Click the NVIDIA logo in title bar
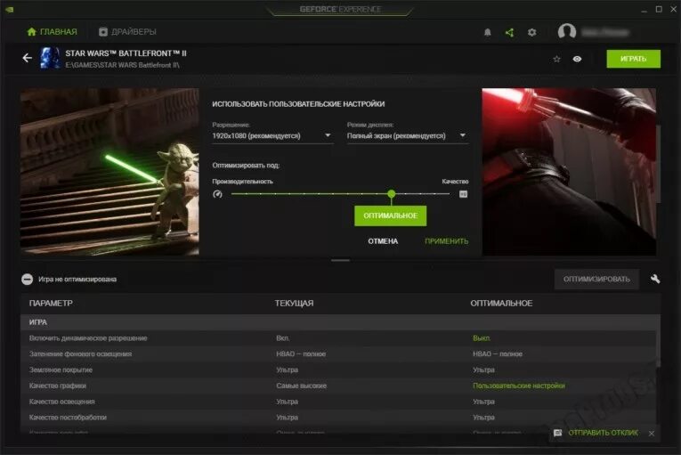 9,9
